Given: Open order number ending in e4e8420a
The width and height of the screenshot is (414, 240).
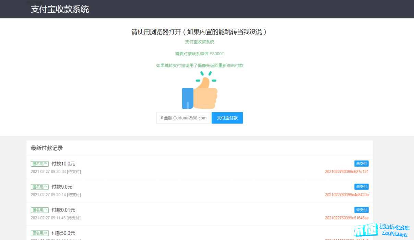Looking at the screenshot, I should tap(346, 195).
